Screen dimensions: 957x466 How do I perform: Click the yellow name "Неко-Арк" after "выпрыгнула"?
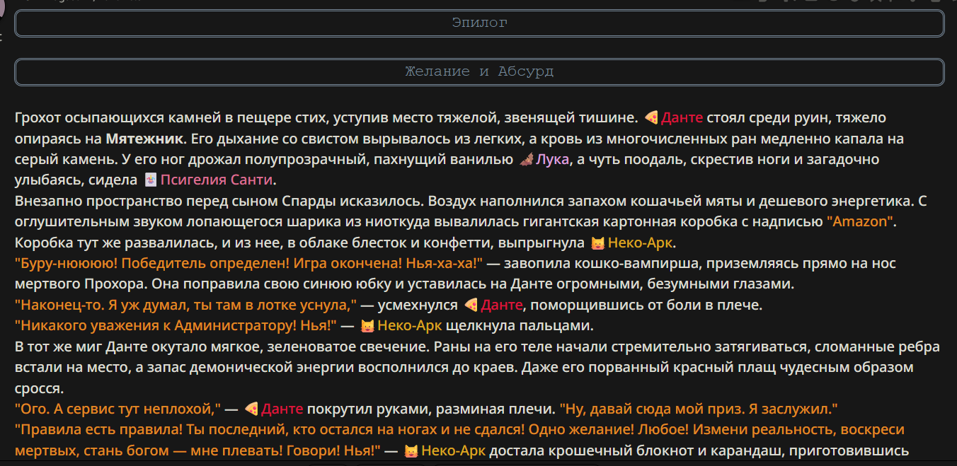click(x=641, y=243)
